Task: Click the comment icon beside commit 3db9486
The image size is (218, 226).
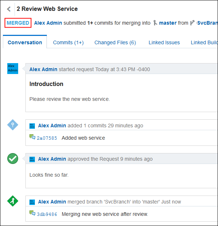Action: 32,214
